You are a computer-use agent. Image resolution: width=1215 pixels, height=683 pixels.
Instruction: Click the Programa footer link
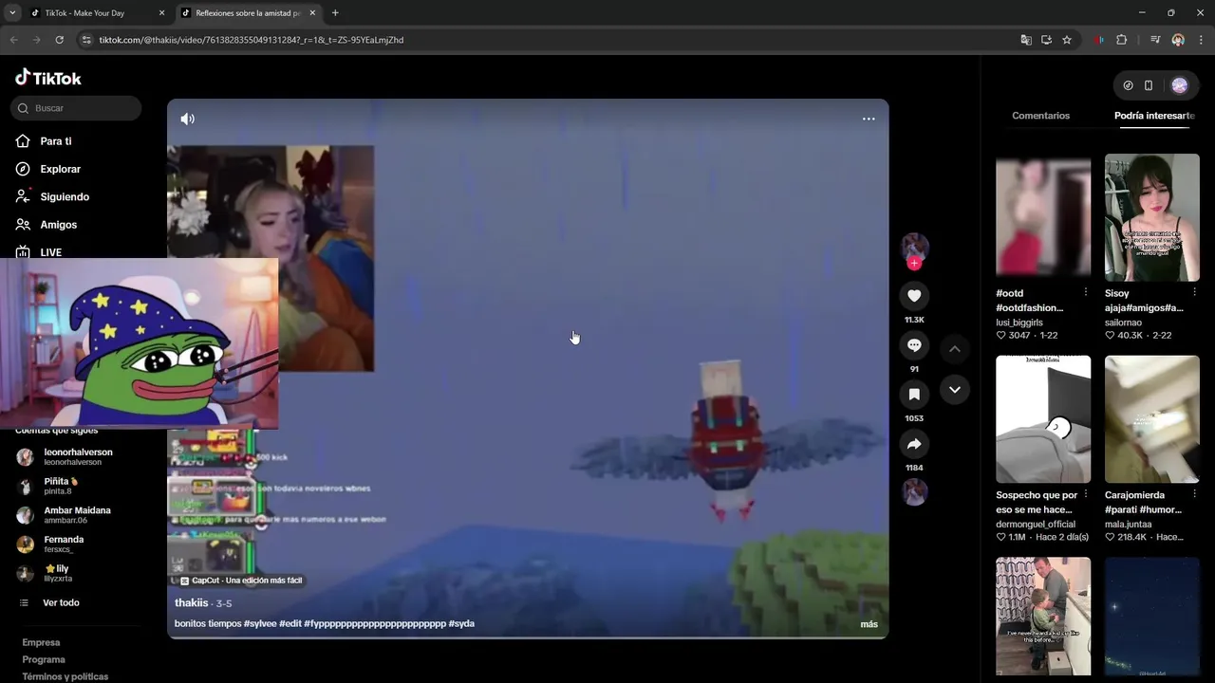44,659
